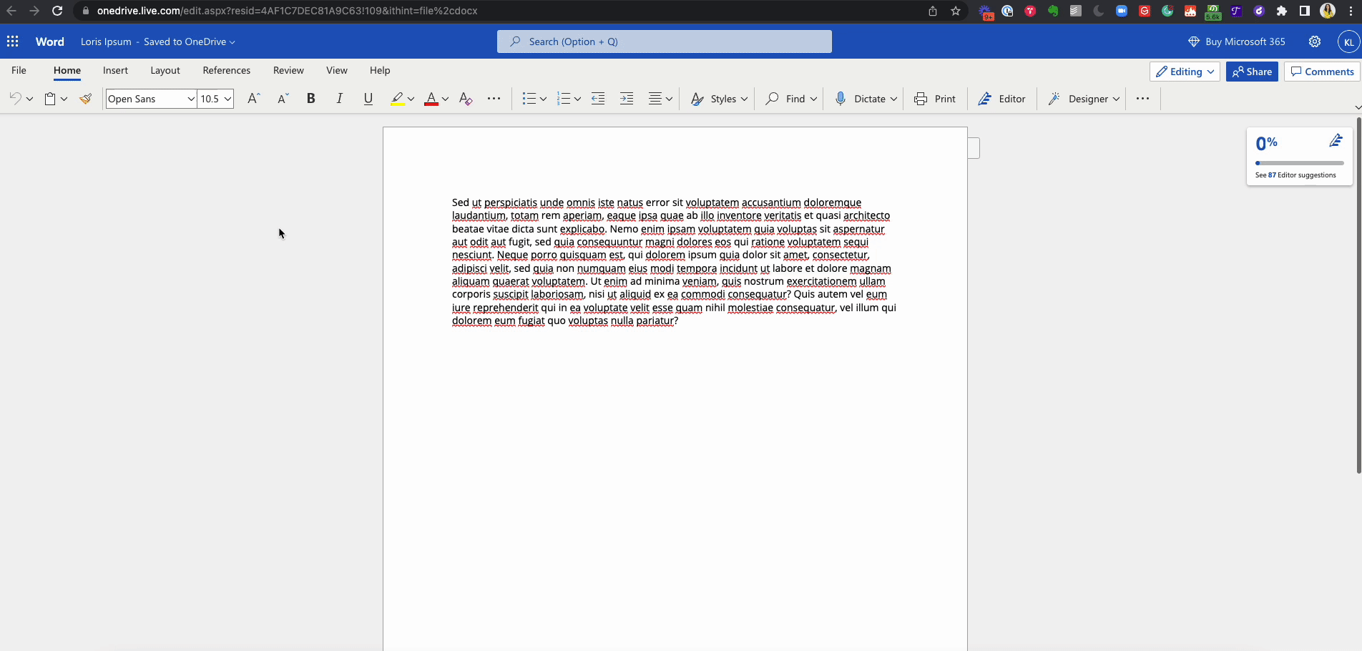Click the Grow Font icon
This screenshot has width=1362, height=651.
(x=253, y=99)
